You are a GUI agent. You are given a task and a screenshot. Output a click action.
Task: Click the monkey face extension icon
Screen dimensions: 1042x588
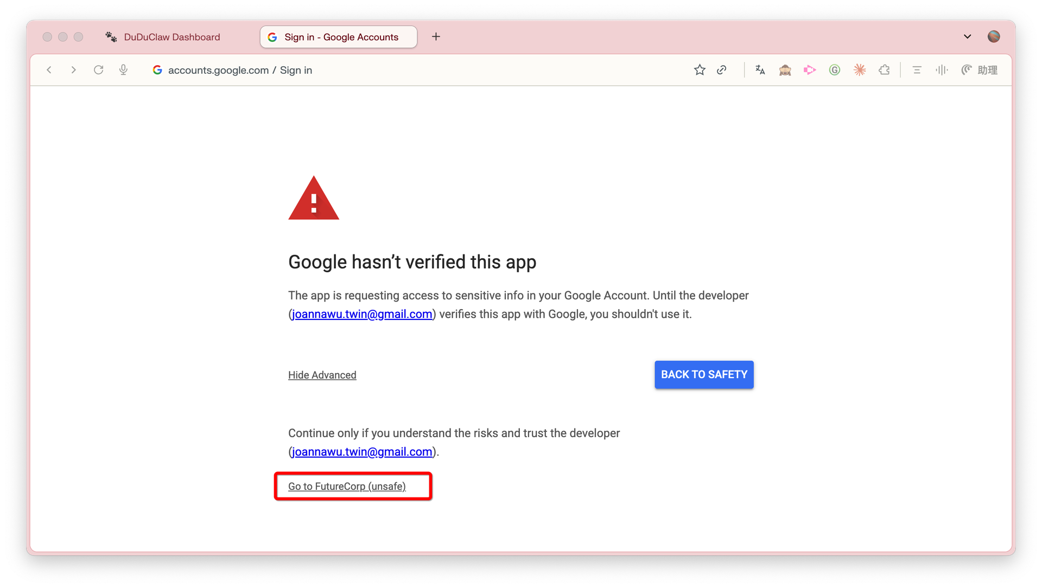pyautogui.click(x=785, y=70)
